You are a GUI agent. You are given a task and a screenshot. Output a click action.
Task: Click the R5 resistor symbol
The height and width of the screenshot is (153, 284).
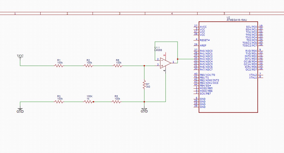click(116, 102)
